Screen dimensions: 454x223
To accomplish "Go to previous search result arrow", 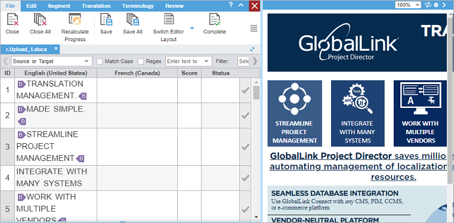I will click(5, 61).
